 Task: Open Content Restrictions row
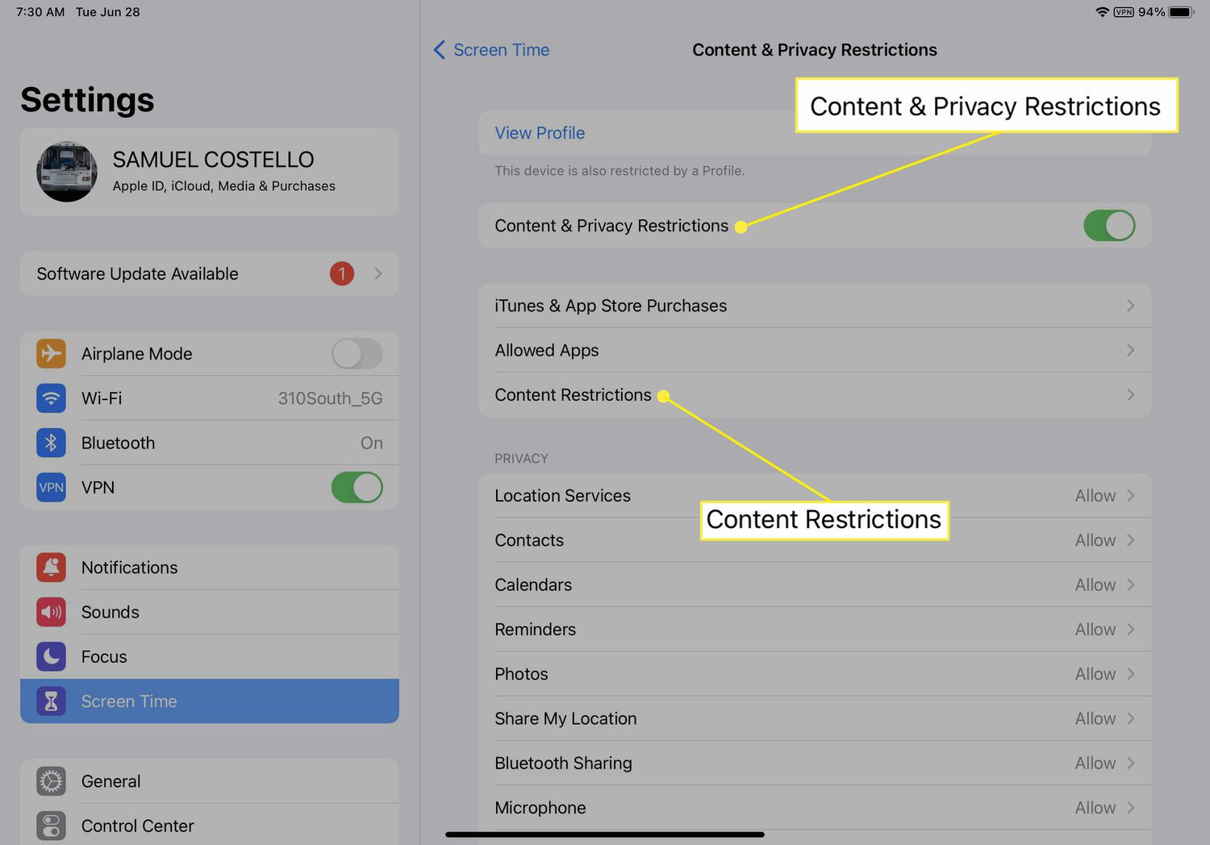coord(573,395)
